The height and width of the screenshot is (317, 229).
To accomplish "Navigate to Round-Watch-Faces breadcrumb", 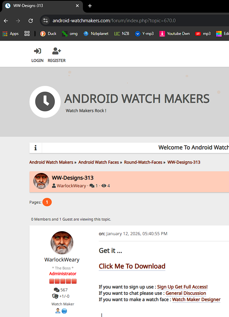I will tap(143, 162).
